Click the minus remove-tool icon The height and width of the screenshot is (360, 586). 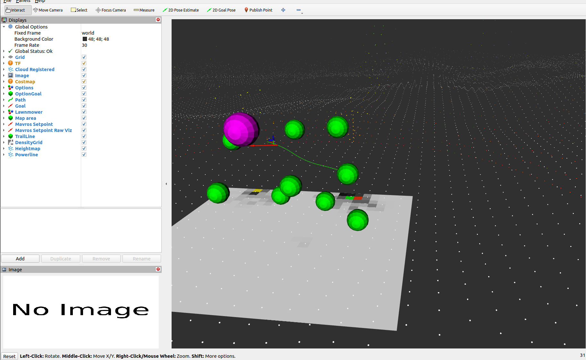click(x=299, y=10)
